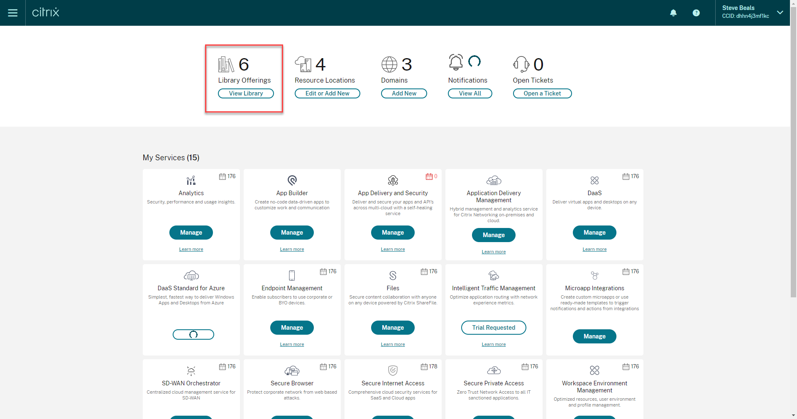The height and width of the screenshot is (419, 797).
Task: Click View All notifications button
Action: (x=470, y=93)
